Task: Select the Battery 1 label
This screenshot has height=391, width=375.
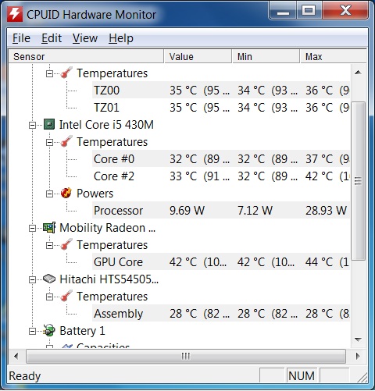Action: pyautogui.click(x=82, y=331)
